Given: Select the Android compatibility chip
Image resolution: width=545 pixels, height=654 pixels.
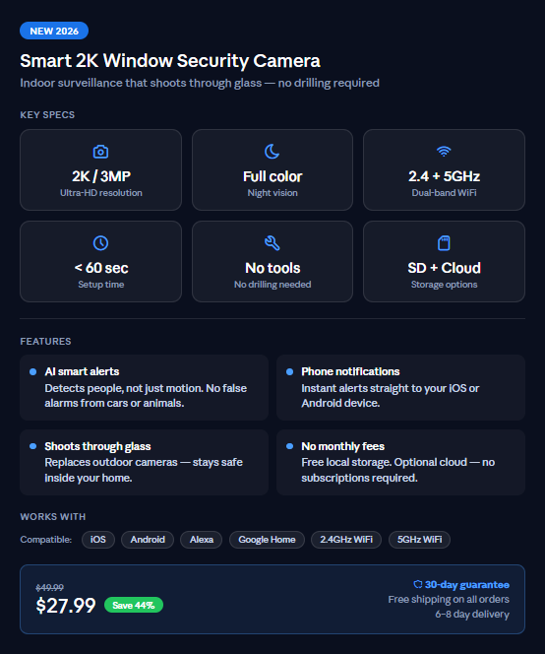Looking at the screenshot, I should (148, 540).
